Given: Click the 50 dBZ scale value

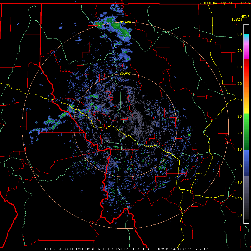Looking at the screenshot, I should (240, 84).
